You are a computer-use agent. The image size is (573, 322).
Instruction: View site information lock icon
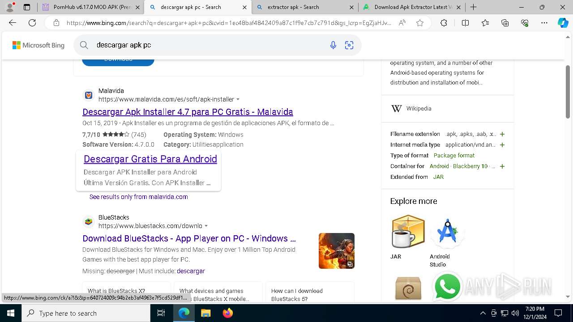tap(56, 23)
